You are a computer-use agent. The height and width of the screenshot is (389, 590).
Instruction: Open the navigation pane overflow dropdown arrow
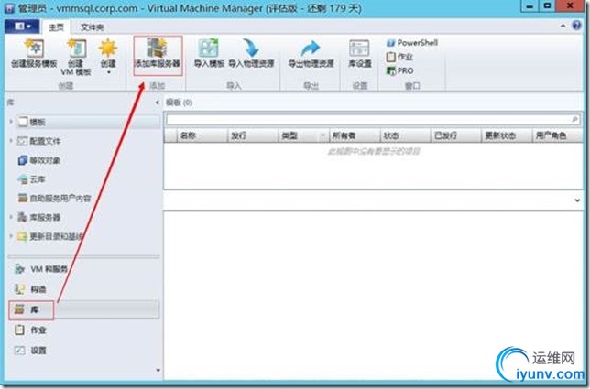[x=158, y=370]
